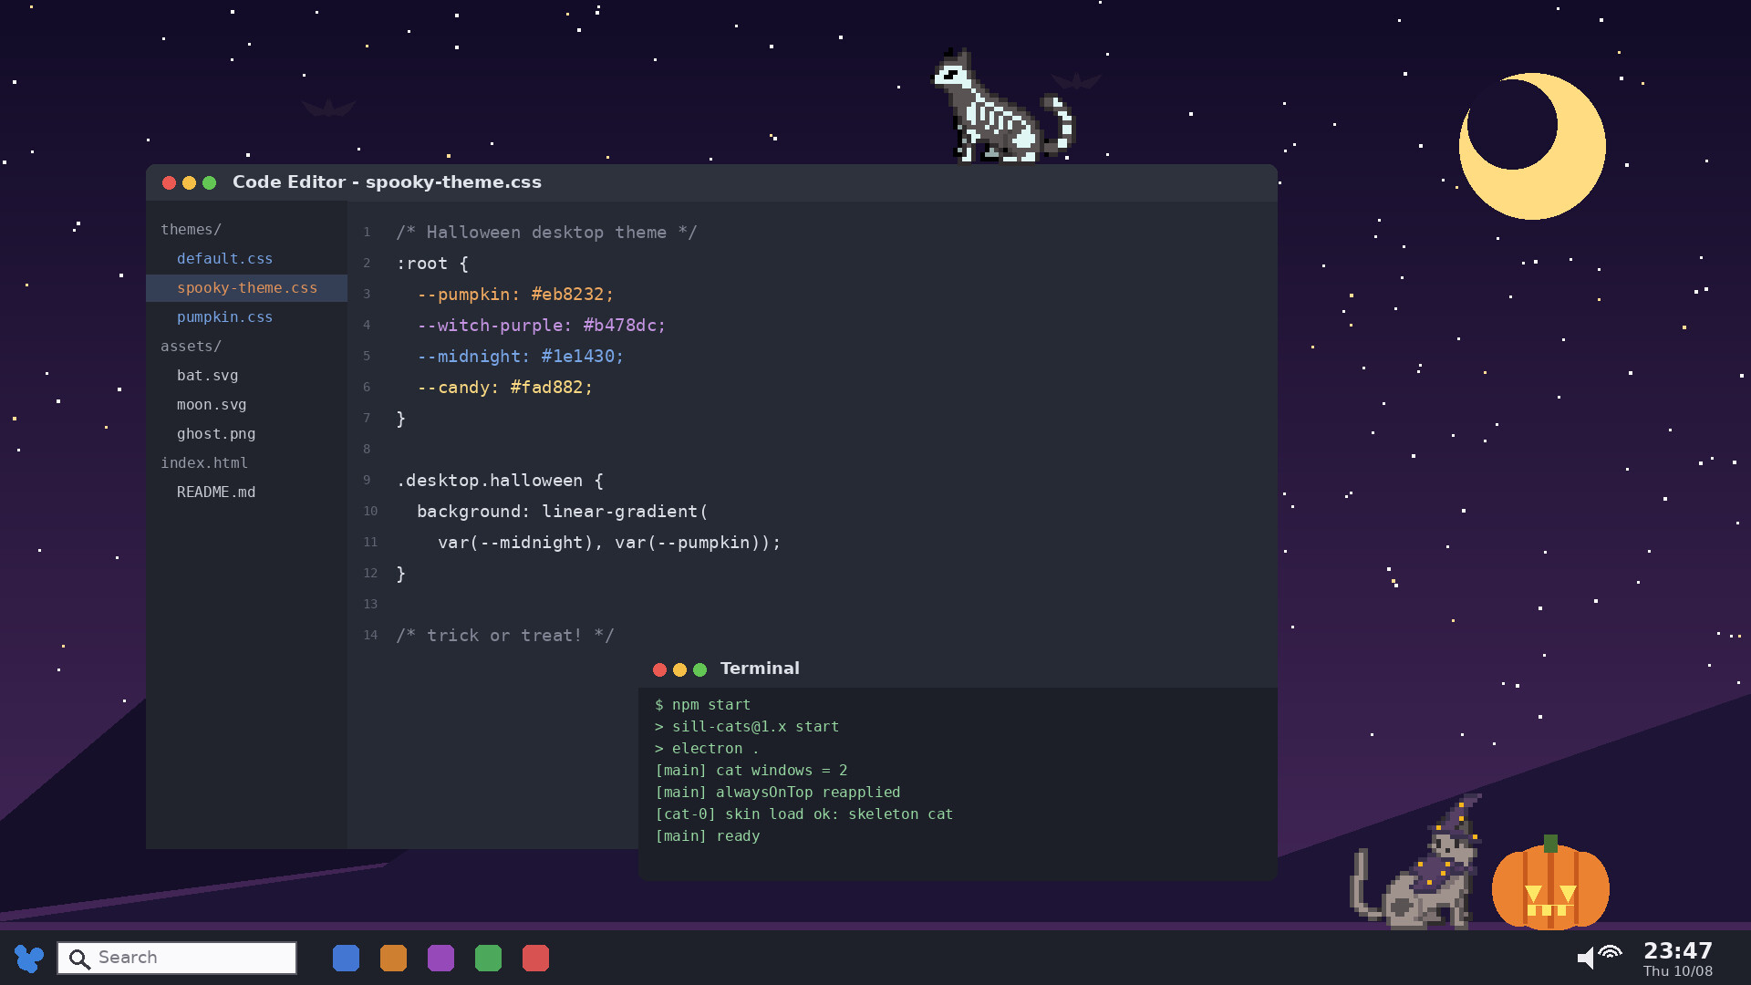Screen dimensions: 1751x985
Task: Click 'sill-cats@1.x start' terminal line
Action: tap(747, 727)
